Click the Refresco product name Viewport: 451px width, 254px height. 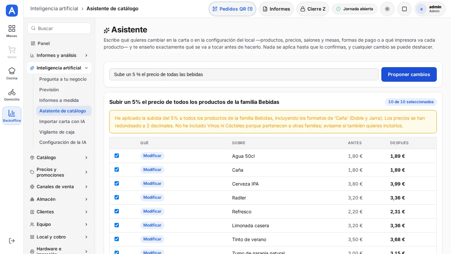242,212
